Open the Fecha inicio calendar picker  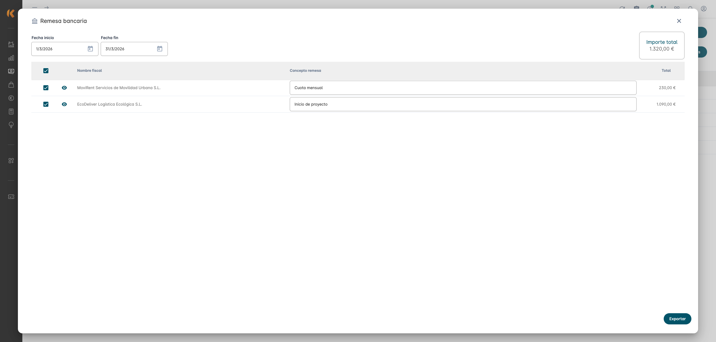90,49
